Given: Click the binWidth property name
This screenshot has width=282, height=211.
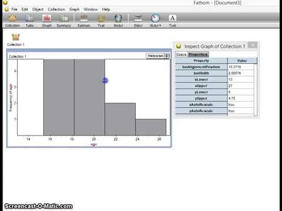Looking at the screenshot, I should (x=202, y=73).
